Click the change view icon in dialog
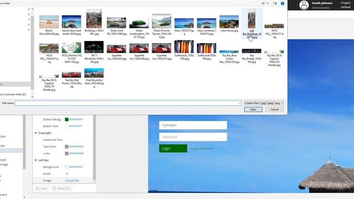The image size is (354, 199). (263, 3)
